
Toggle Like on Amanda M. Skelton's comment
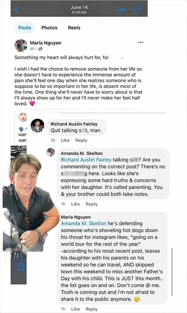click(75, 204)
